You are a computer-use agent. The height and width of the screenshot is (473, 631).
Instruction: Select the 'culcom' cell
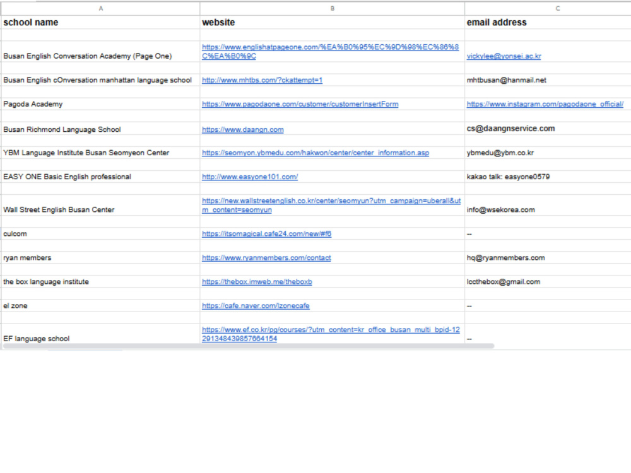pyautogui.click(x=100, y=234)
